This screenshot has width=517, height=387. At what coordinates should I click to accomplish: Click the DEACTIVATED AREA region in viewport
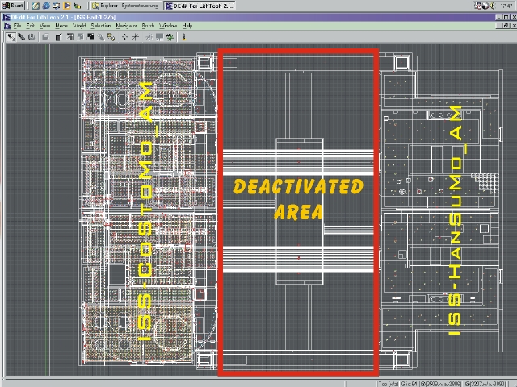(297, 200)
